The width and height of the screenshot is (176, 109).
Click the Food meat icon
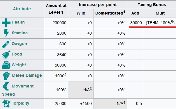[x=6, y=55]
